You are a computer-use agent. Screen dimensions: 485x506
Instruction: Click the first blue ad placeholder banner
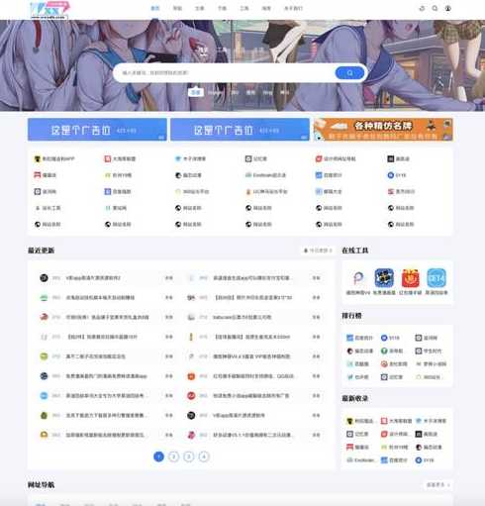[x=97, y=130]
